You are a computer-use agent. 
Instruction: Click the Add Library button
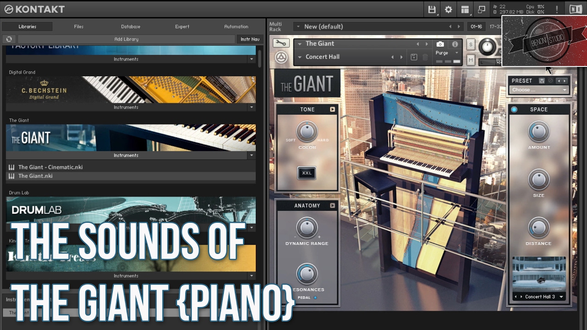point(126,39)
